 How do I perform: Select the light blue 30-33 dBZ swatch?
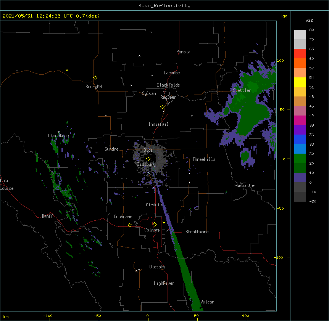click(x=300, y=149)
